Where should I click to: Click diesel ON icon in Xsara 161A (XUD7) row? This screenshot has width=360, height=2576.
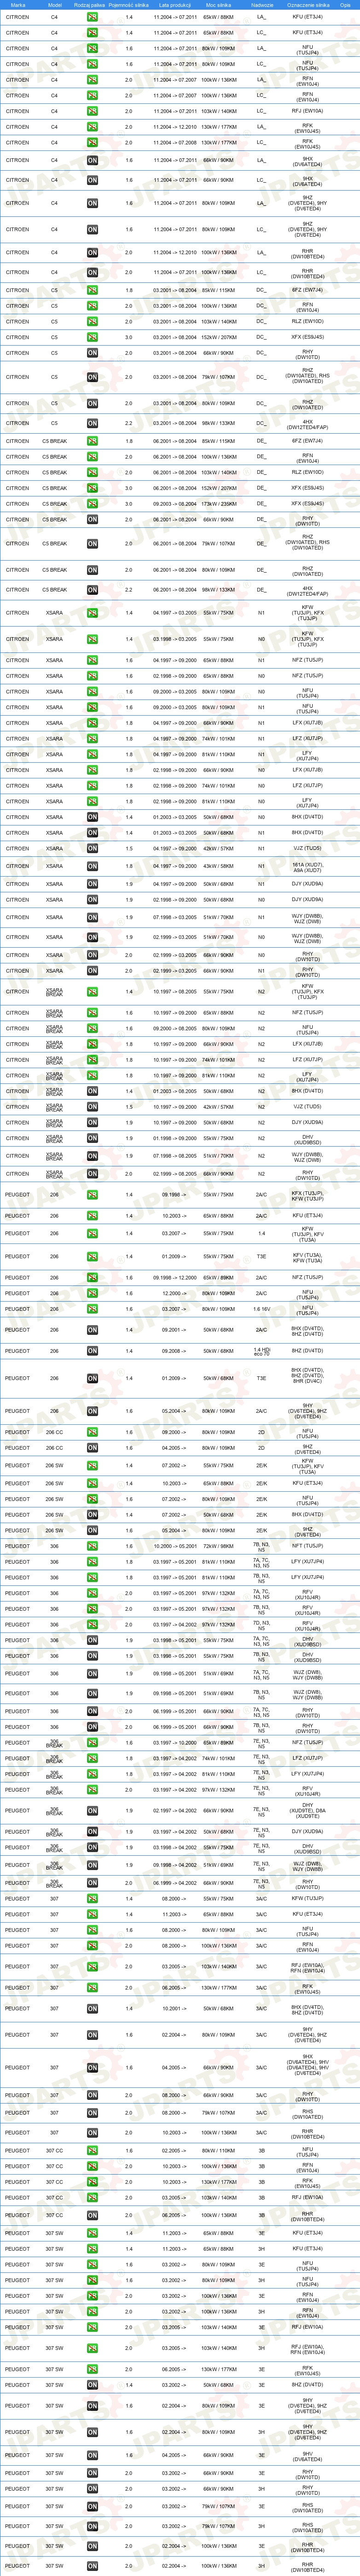pyautogui.click(x=92, y=866)
